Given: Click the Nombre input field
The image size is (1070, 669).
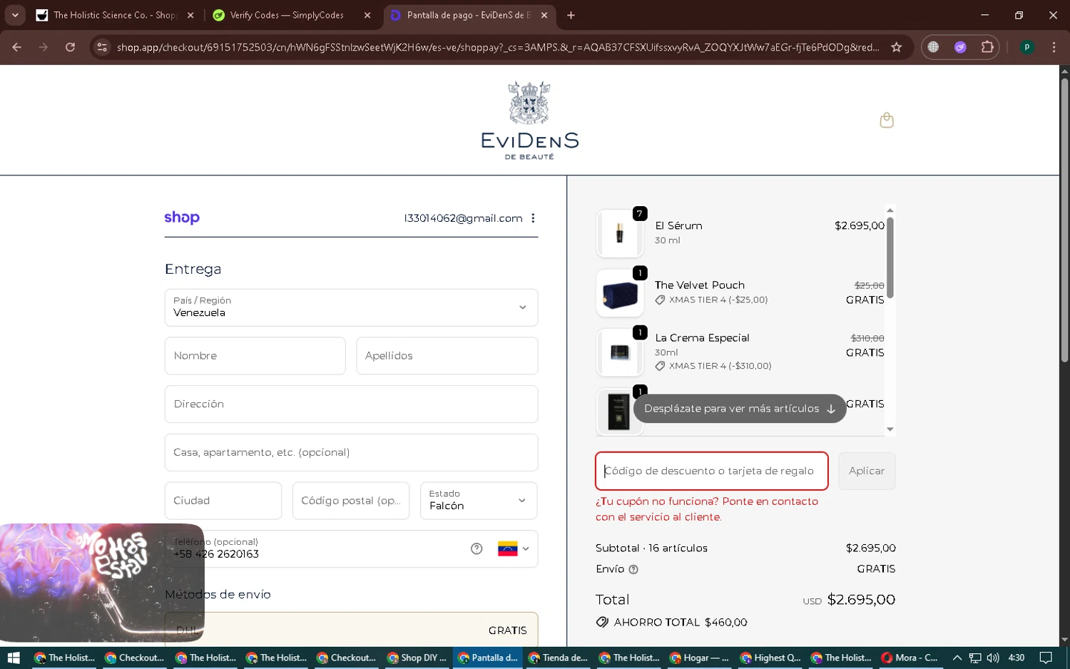Looking at the screenshot, I should tap(255, 356).
